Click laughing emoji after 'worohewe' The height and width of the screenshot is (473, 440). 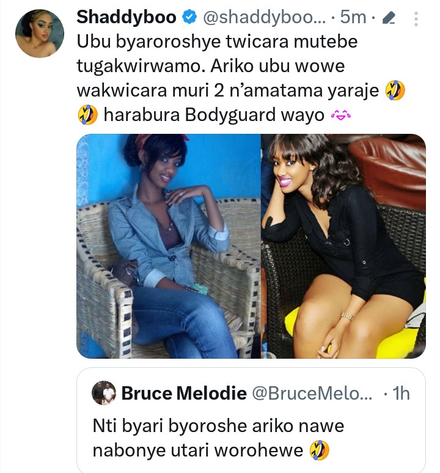coord(320,450)
